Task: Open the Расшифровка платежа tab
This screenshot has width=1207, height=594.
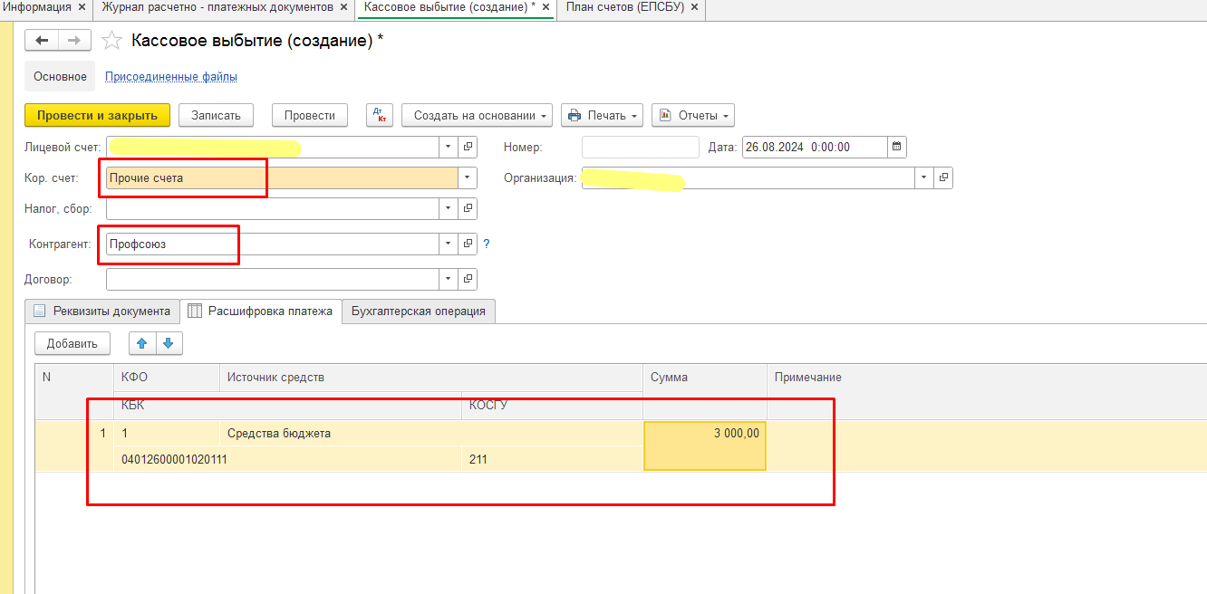Action: (261, 311)
